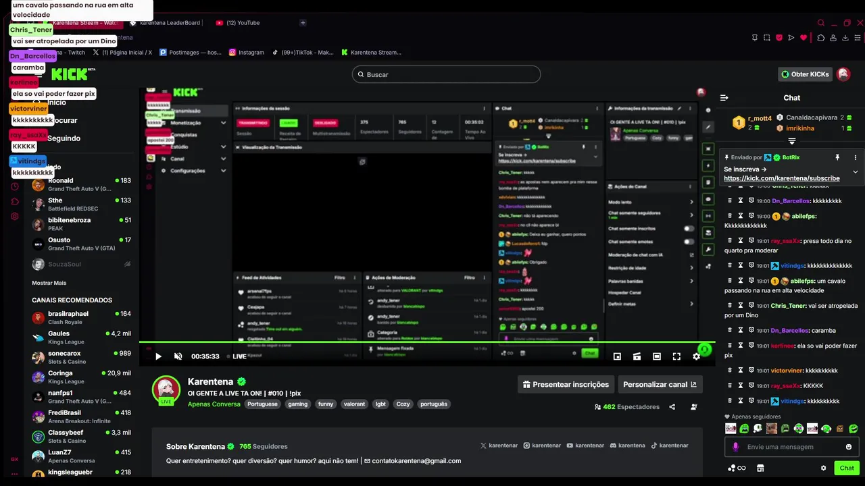The image size is (865, 486).
Task: Open bibitenebroza's PEAK channel
Action: [81, 223]
